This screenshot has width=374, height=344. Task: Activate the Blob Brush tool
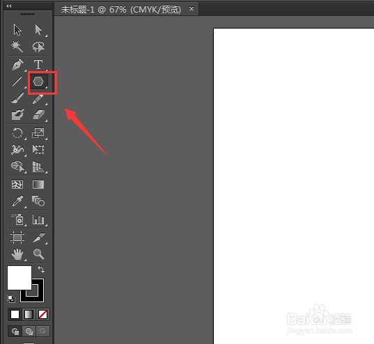pyautogui.click(x=17, y=115)
